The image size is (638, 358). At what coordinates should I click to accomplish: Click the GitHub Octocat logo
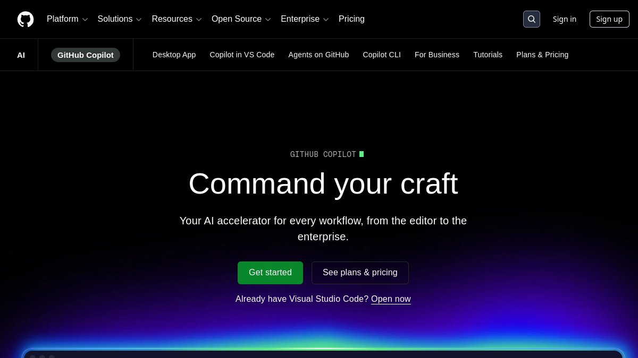click(x=26, y=19)
